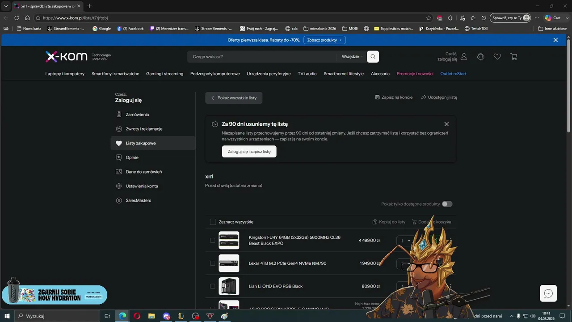The image size is (572, 322).
Task: Open Kingston FURY quantity dropdown
Action: [406, 241]
